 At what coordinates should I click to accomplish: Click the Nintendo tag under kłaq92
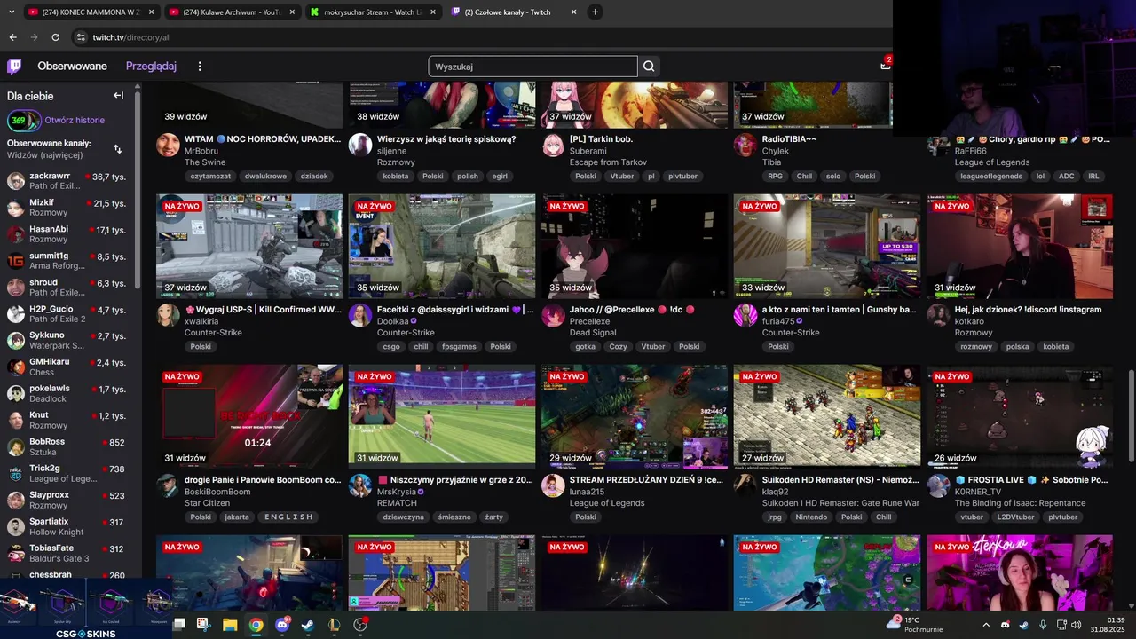pyautogui.click(x=811, y=517)
